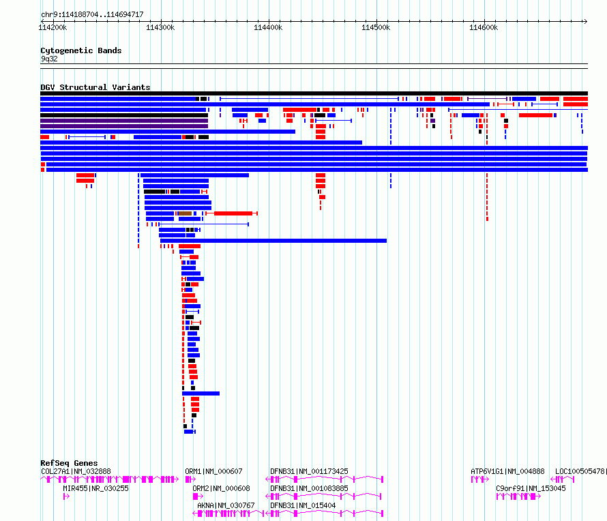
Task: Select gene label ORM1|NM_000607
Action: (213, 471)
